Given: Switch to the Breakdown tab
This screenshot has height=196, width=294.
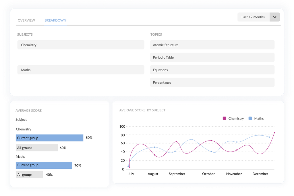Looking at the screenshot, I should point(55,20).
